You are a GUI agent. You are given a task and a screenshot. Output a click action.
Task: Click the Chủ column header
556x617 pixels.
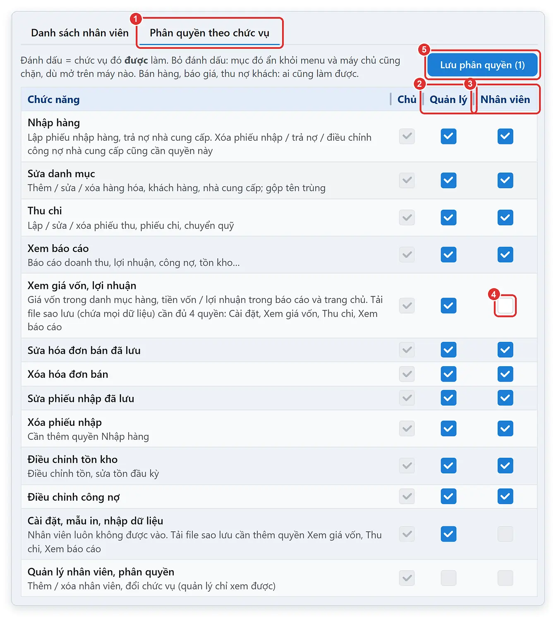(407, 99)
